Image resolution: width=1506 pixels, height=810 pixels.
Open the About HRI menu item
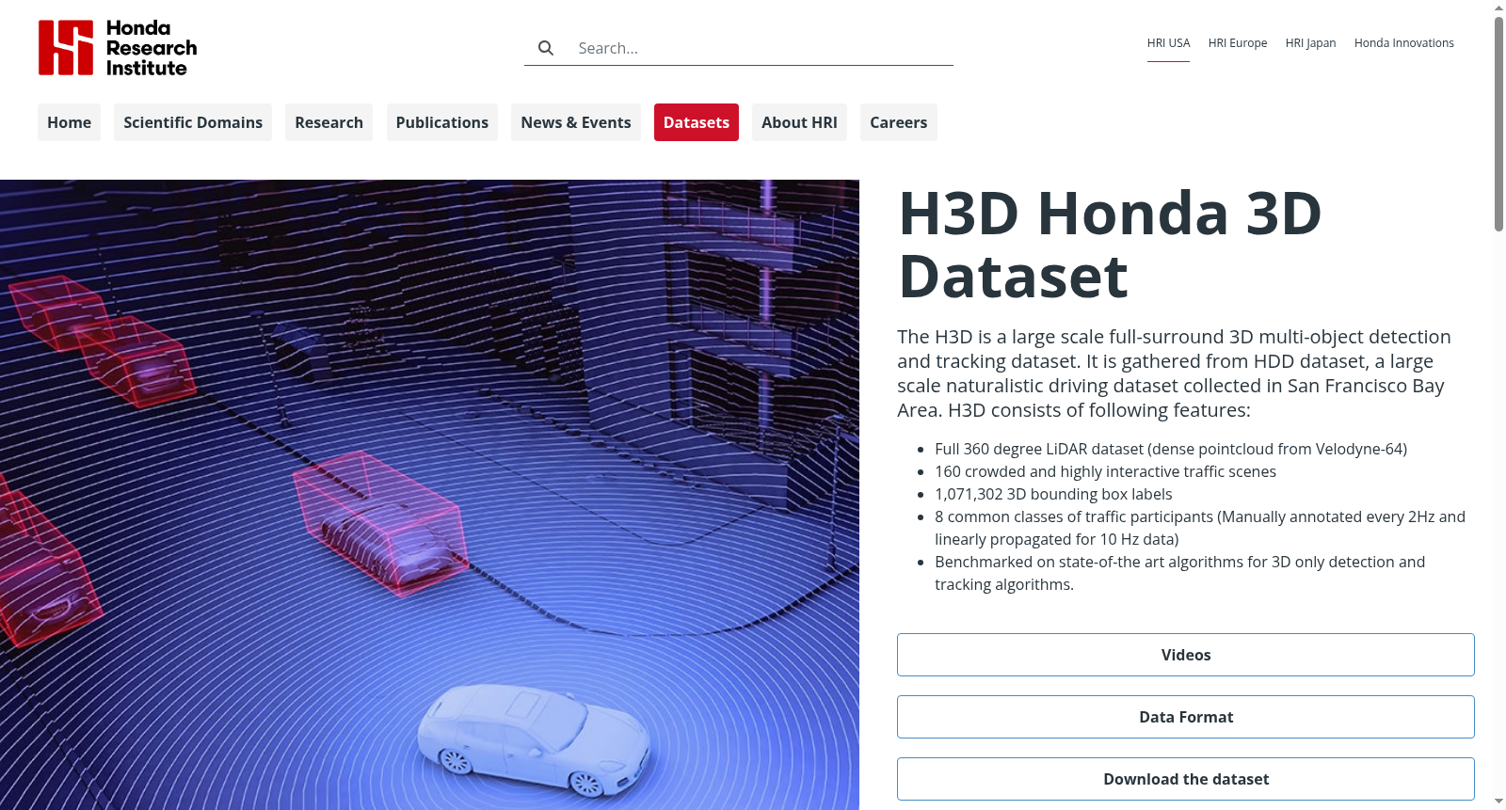pos(799,122)
